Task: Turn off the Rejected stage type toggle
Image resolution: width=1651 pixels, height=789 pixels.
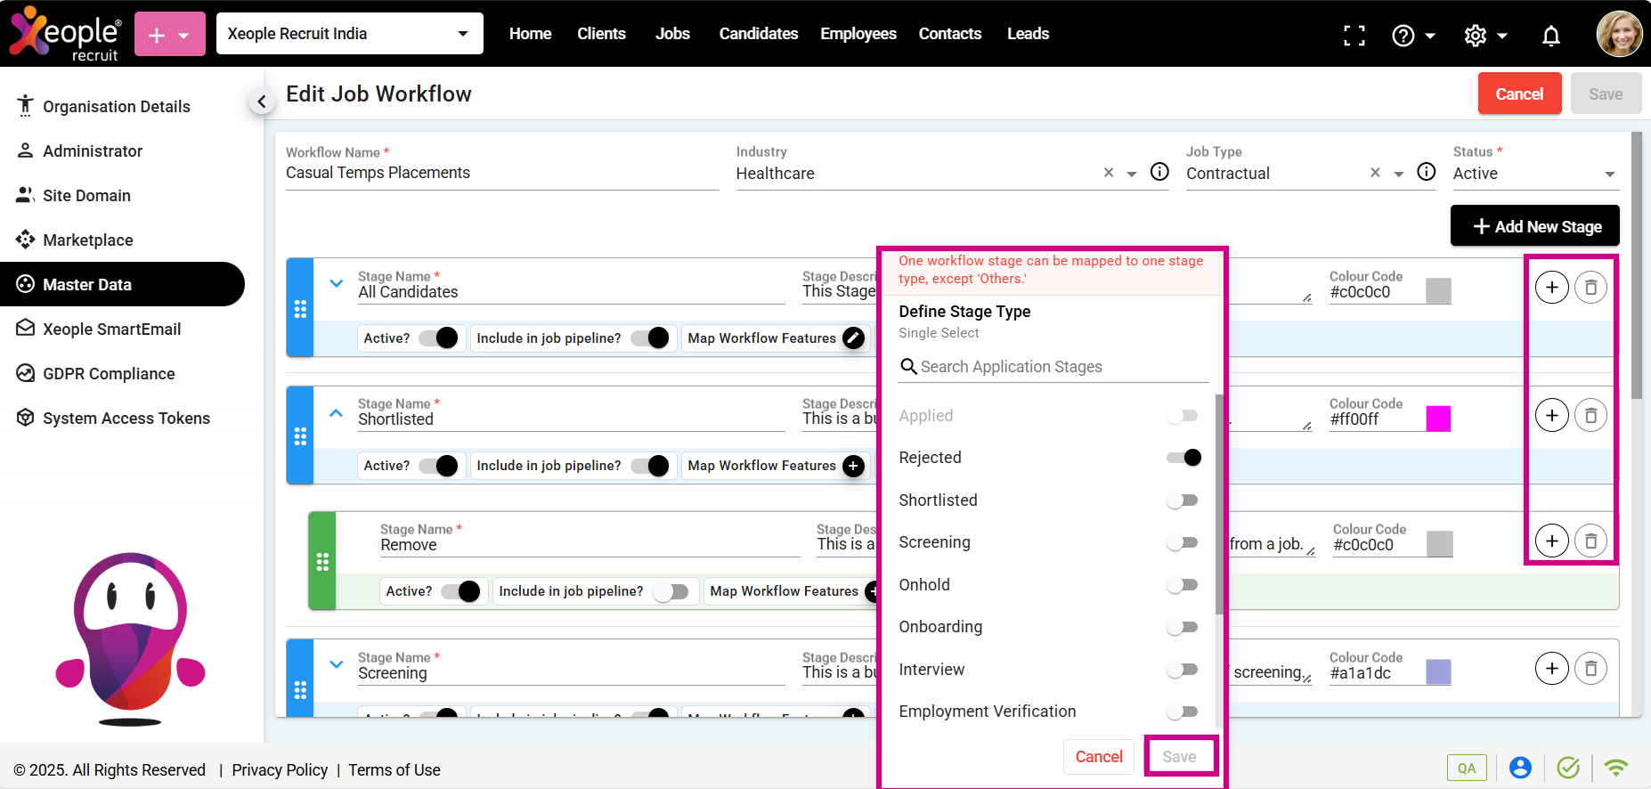Action: click(x=1183, y=458)
